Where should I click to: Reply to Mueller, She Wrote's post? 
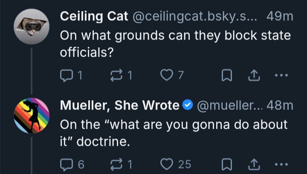[x=67, y=164]
